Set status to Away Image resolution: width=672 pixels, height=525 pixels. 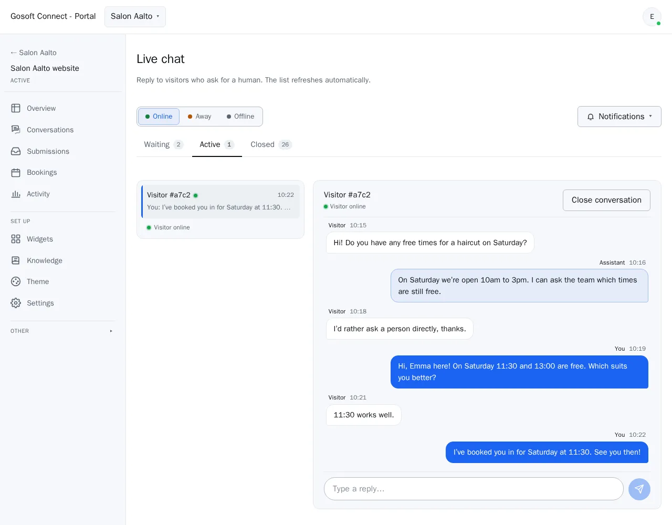199,117
